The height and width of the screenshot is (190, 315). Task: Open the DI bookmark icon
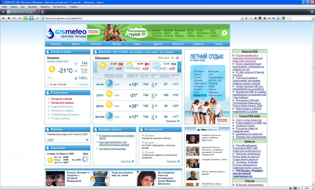point(273,18)
